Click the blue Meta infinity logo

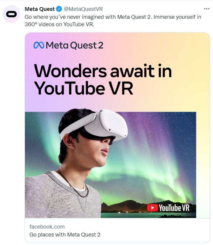[x=39, y=45]
